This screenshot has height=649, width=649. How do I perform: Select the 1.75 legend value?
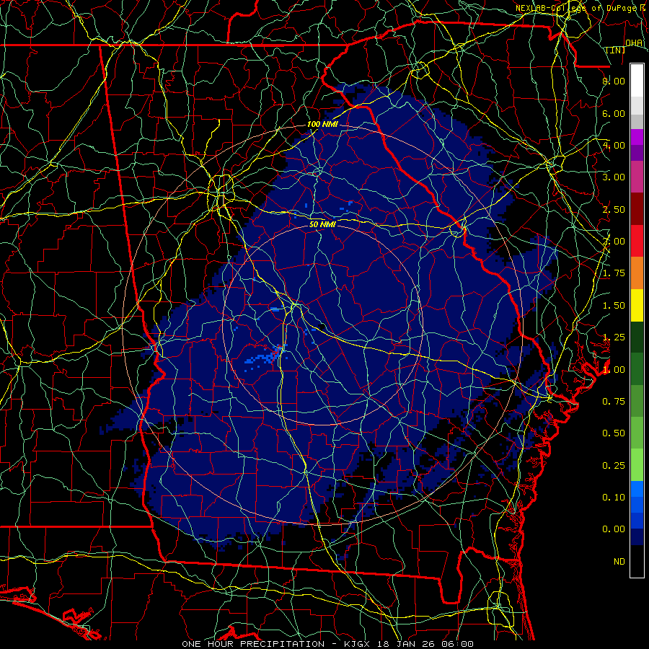click(x=614, y=273)
